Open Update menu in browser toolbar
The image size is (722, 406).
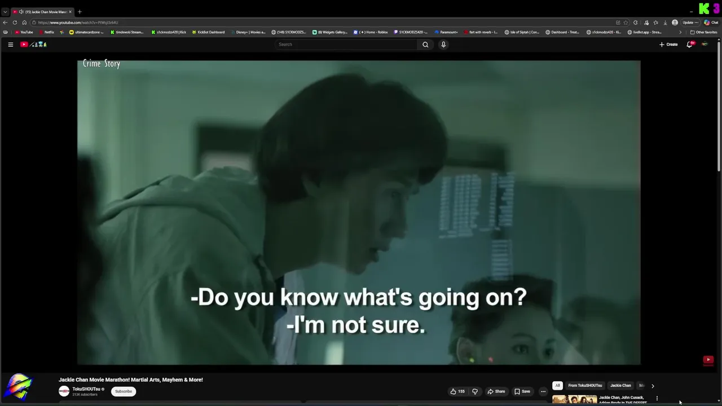tap(690, 23)
